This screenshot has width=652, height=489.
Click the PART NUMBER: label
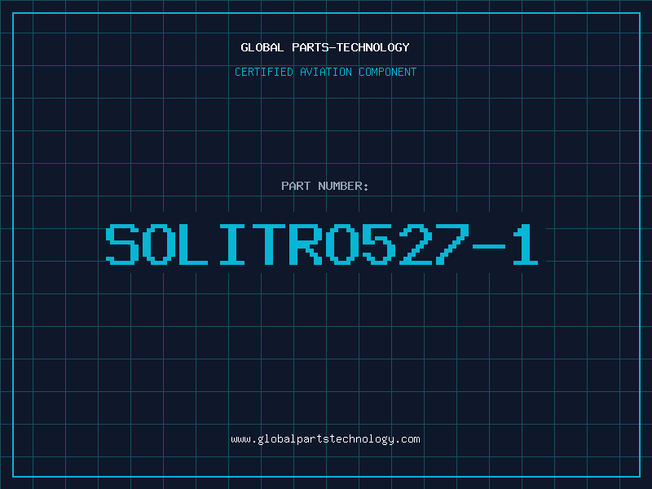click(325, 186)
